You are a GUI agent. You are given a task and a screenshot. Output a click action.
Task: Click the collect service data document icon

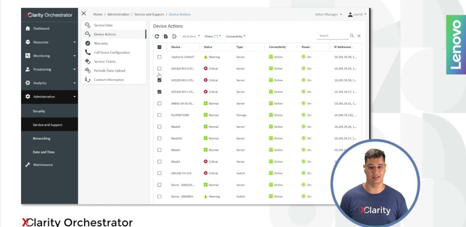click(166, 36)
